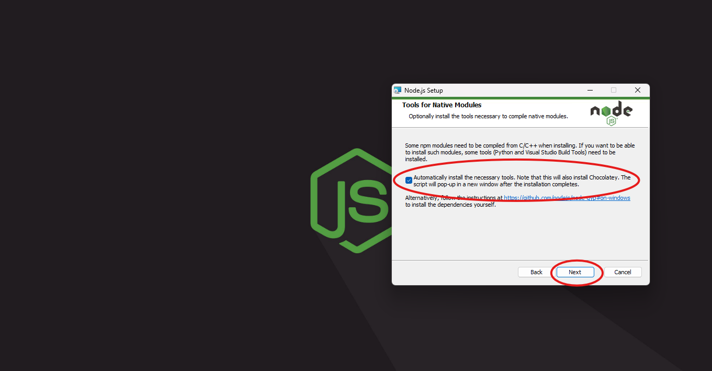Open the nodejs node-gyp GitHub link
The image size is (712, 371).
coord(567,198)
